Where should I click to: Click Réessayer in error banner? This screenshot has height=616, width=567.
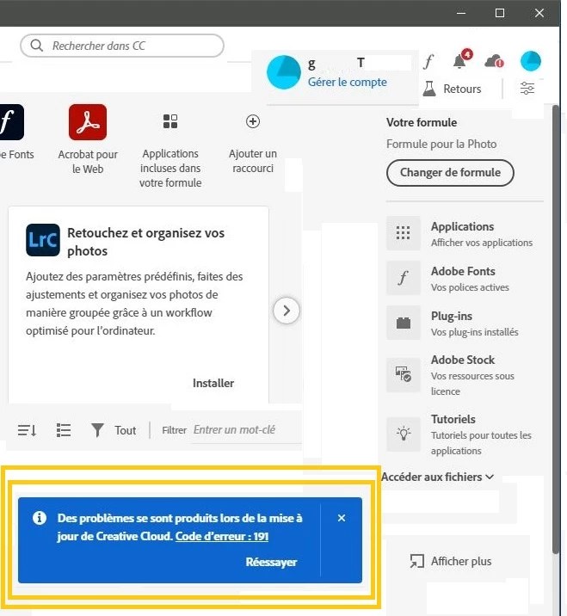(272, 562)
